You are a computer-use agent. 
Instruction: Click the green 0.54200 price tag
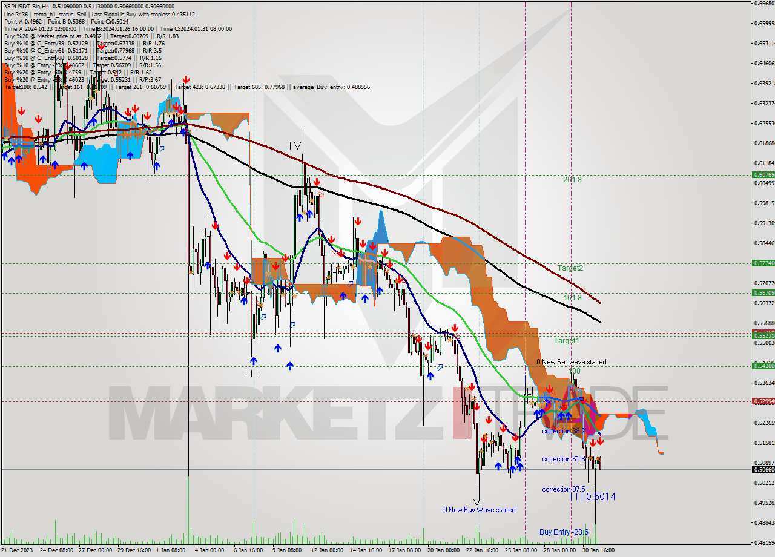click(763, 366)
